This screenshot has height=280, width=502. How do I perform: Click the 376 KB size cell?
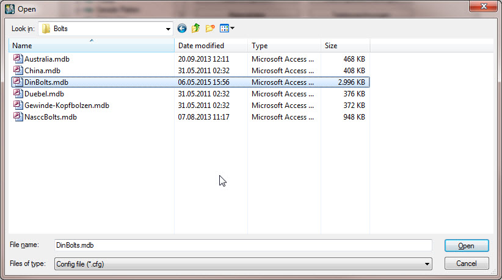[354, 94]
